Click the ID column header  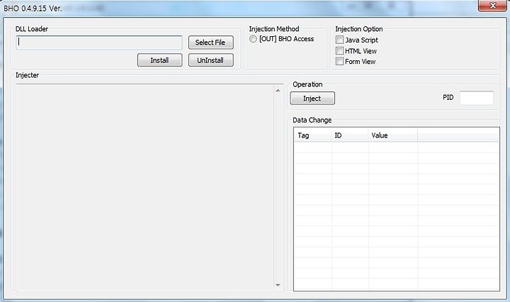coord(350,135)
